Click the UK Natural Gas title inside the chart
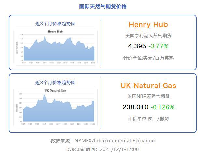 click(55, 91)
